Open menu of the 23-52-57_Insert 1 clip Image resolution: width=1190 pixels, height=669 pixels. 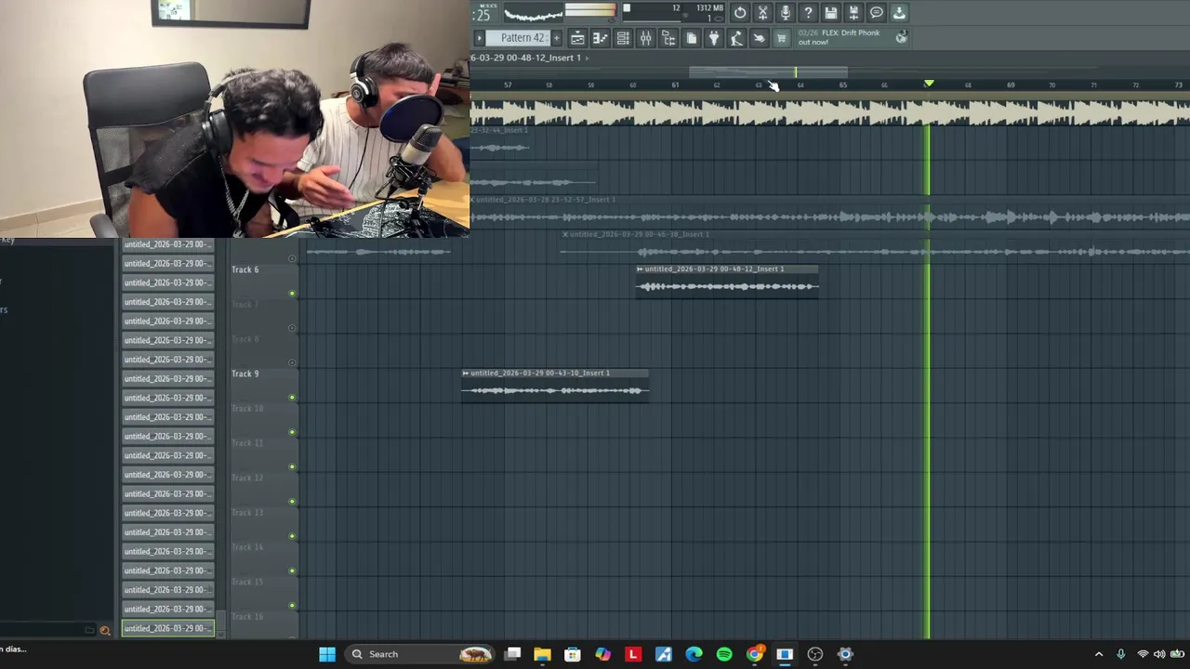[472, 200]
